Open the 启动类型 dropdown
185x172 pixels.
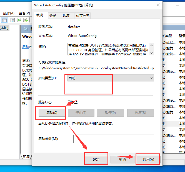tap(111, 78)
